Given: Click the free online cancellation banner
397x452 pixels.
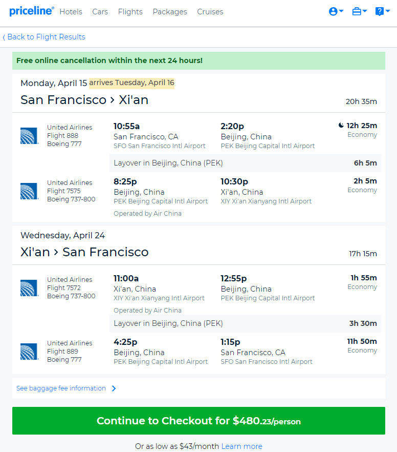Looking at the screenshot, I should point(198,60).
